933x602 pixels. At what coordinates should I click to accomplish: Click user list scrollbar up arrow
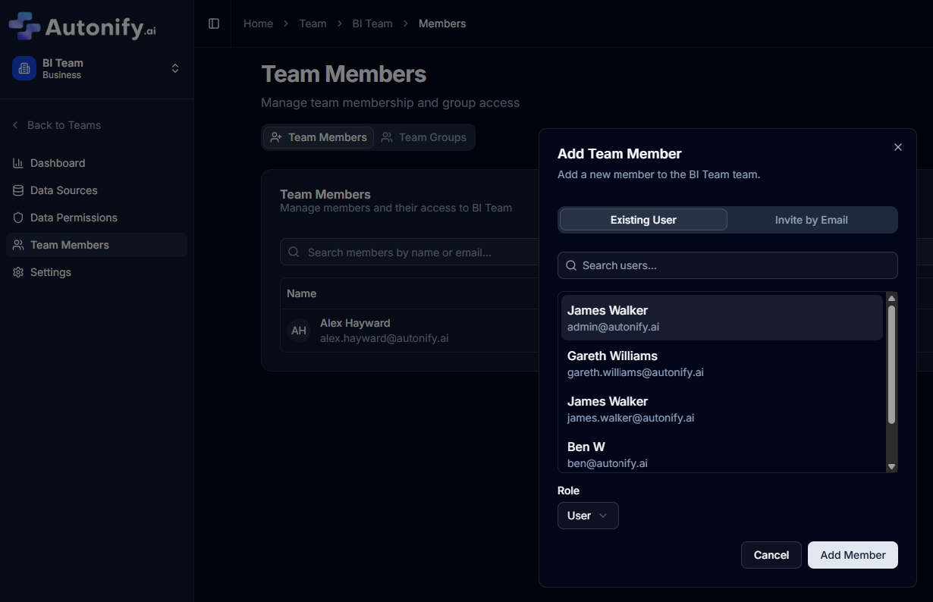(x=892, y=298)
